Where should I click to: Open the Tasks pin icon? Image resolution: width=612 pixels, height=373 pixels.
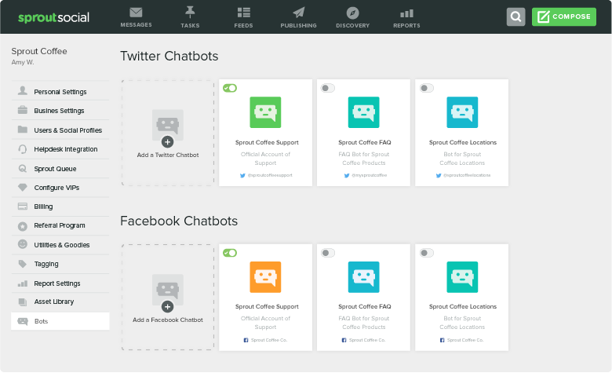[x=190, y=13]
